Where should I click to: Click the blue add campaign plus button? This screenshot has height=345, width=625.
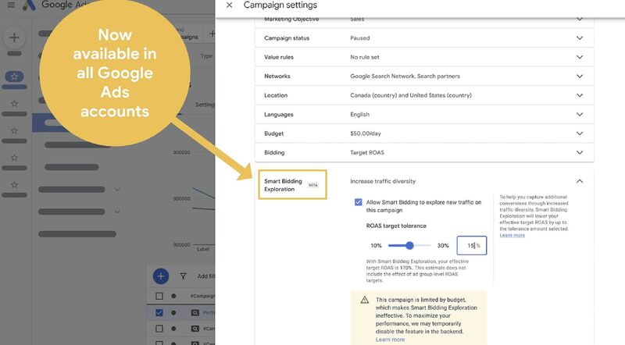[161, 276]
